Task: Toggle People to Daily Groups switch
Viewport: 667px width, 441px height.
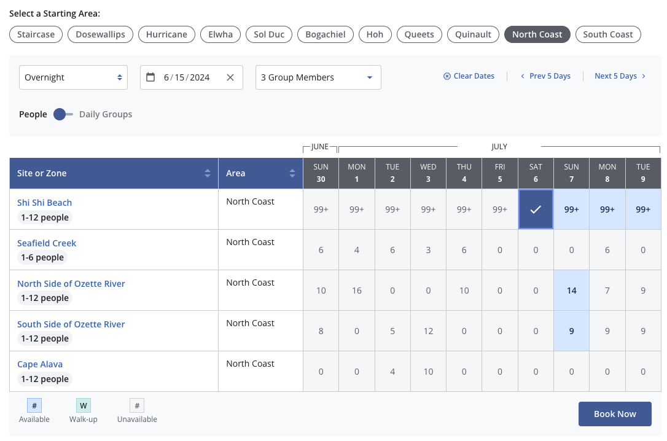Action: point(63,114)
